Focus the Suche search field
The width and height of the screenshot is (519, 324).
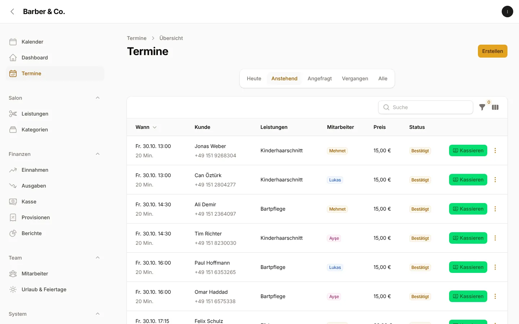(426, 107)
